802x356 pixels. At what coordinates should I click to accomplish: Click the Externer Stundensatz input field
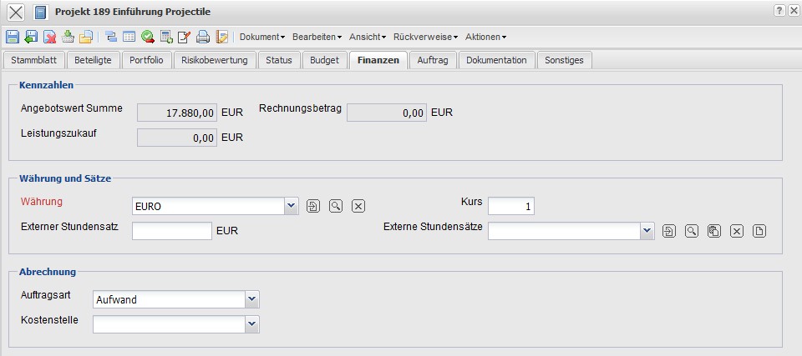click(172, 231)
